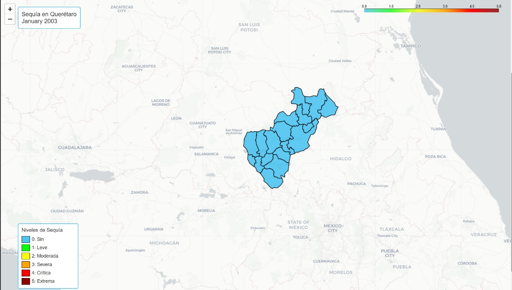Click the 'MORELOS' state label
This screenshot has width=512, height=290.
(x=341, y=272)
